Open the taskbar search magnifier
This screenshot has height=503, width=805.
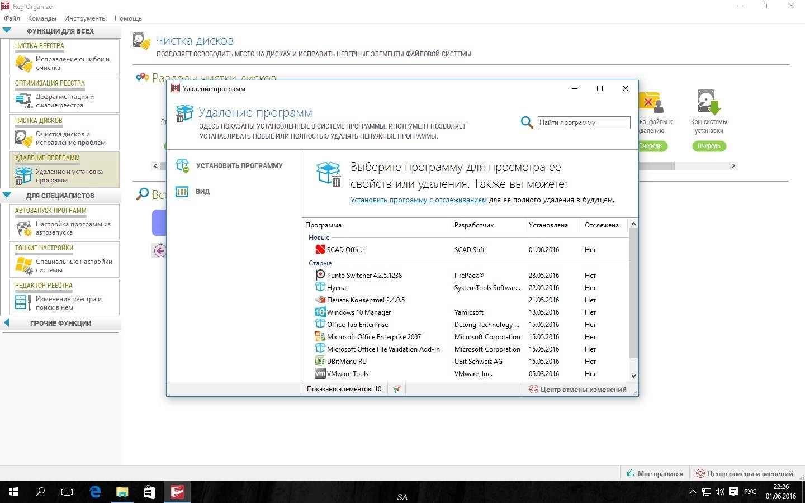tap(40, 492)
